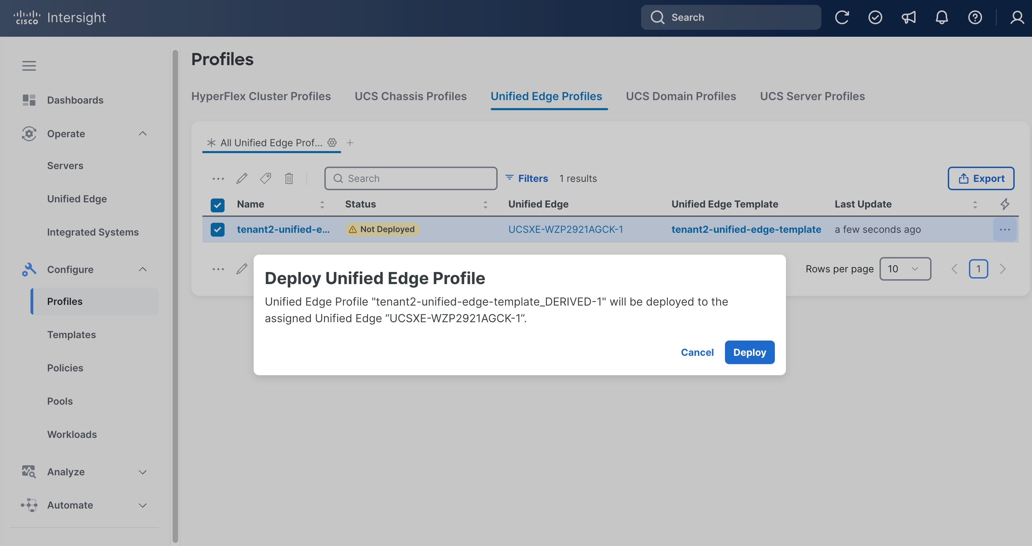Screen dimensions: 1032x546
Task: Open the bottom toolbar more actions ellipsis
Action: coord(218,269)
